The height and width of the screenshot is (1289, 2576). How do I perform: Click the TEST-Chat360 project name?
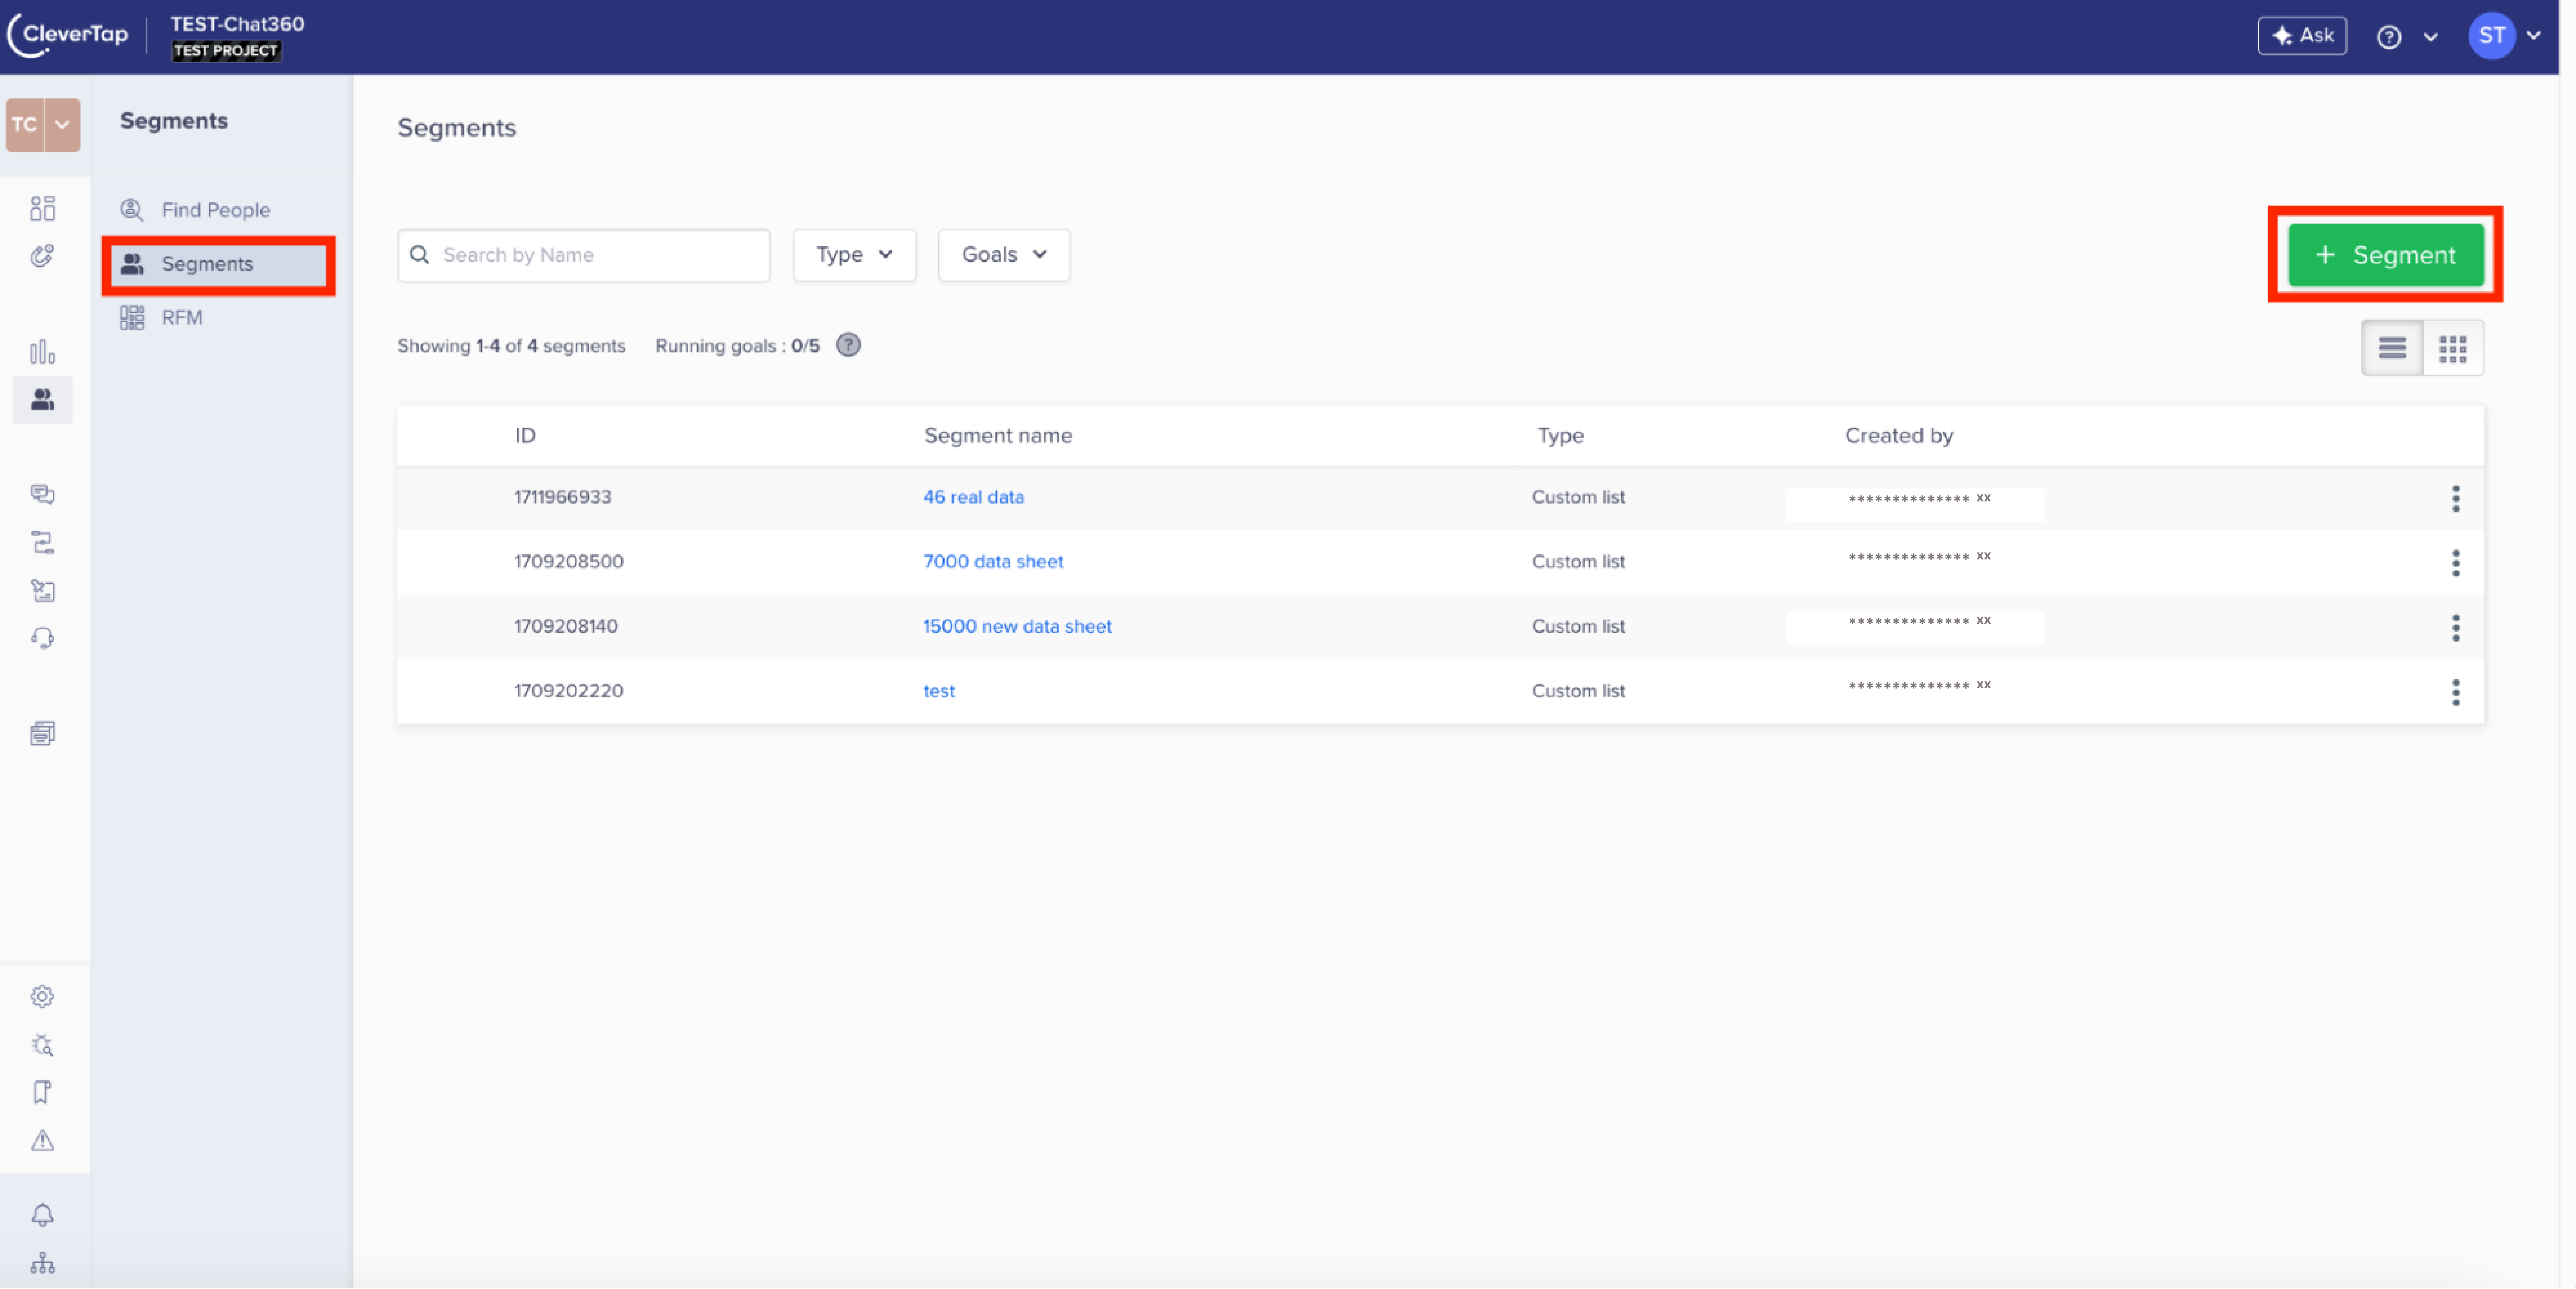click(x=237, y=24)
